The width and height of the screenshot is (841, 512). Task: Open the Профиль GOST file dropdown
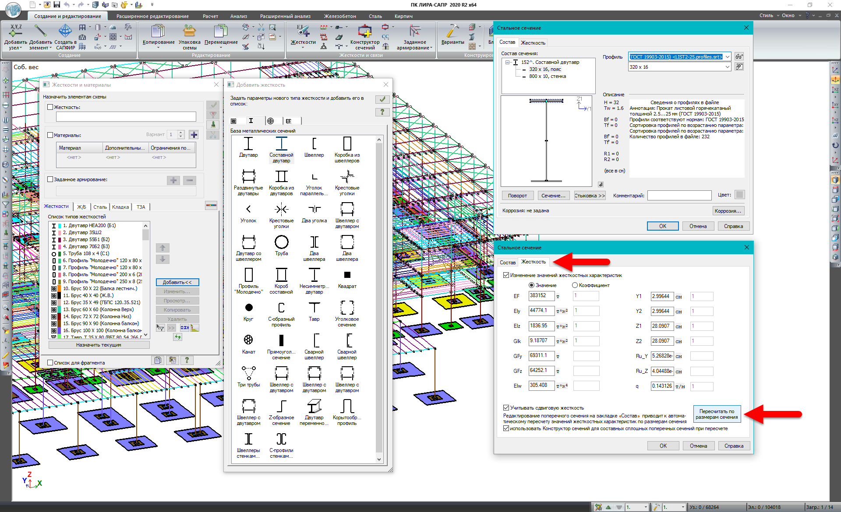click(x=728, y=57)
